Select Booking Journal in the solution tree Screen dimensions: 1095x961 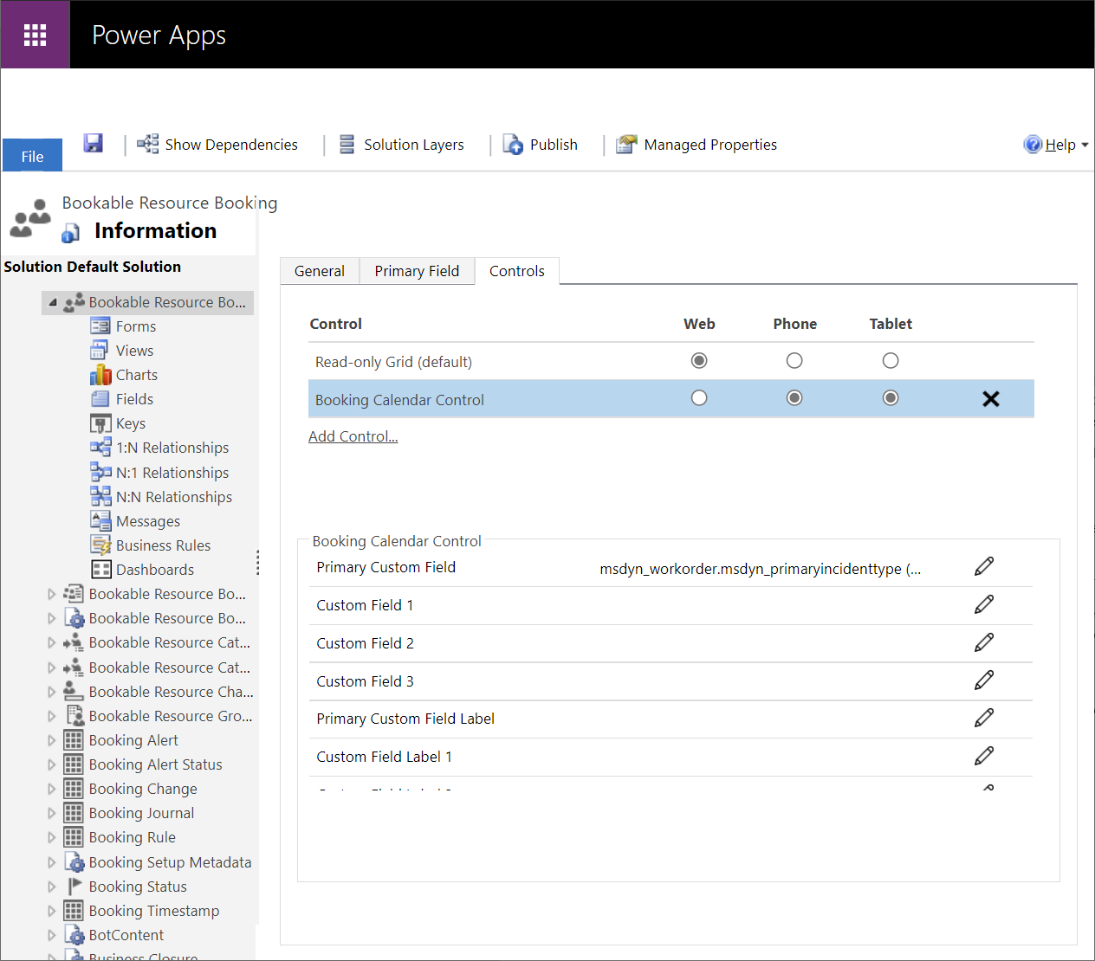141,812
